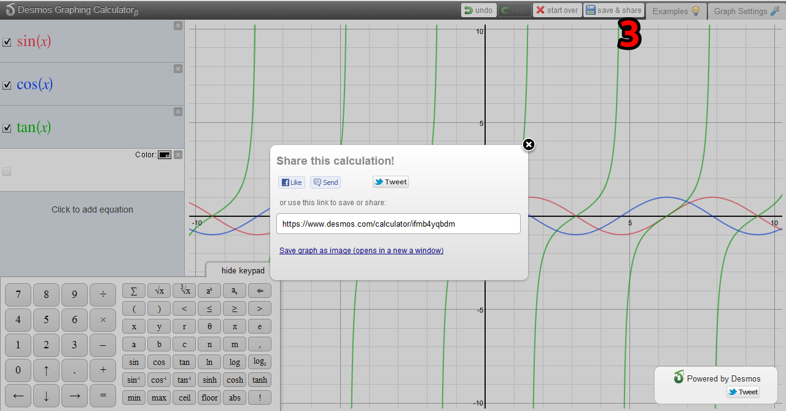Click the less than or equal key
This screenshot has height=411, width=786.
point(209,308)
